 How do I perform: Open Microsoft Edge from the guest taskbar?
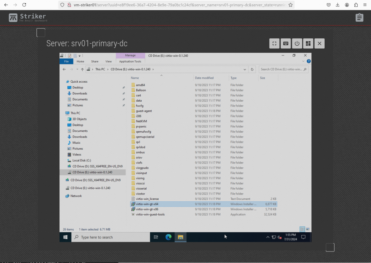pyautogui.click(x=168, y=237)
